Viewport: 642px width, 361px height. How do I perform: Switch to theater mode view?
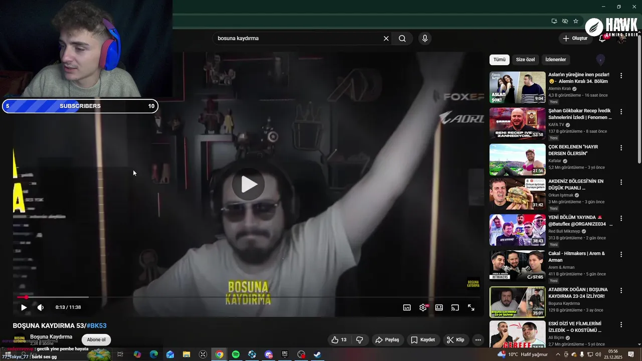(439, 307)
